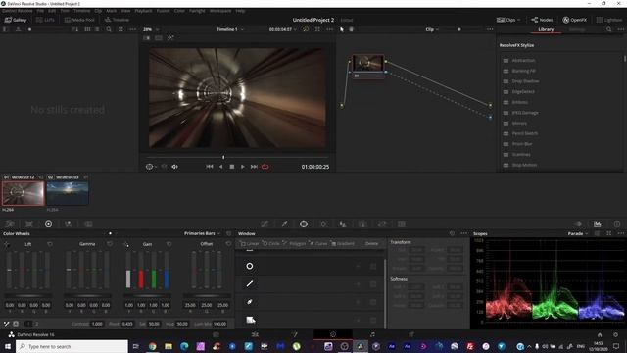
Task: Reset the Gain bars
Action: [169, 244]
